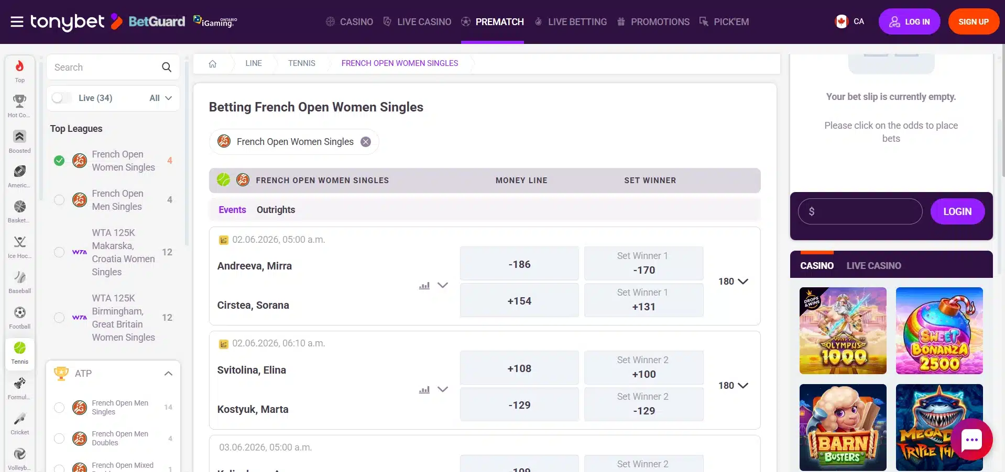Viewport: 1005px width, 472px height.
Task: Open the PICK'EM nav item
Action: [724, 21]
